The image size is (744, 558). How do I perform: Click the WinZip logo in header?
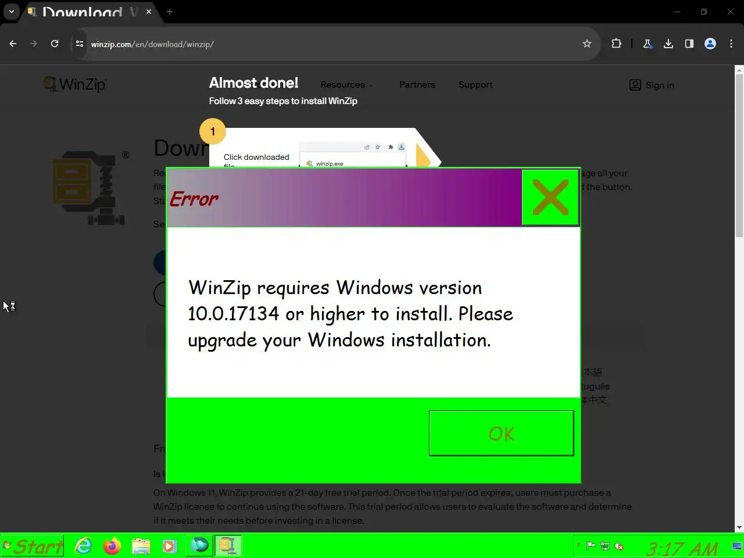pos(75,84)
